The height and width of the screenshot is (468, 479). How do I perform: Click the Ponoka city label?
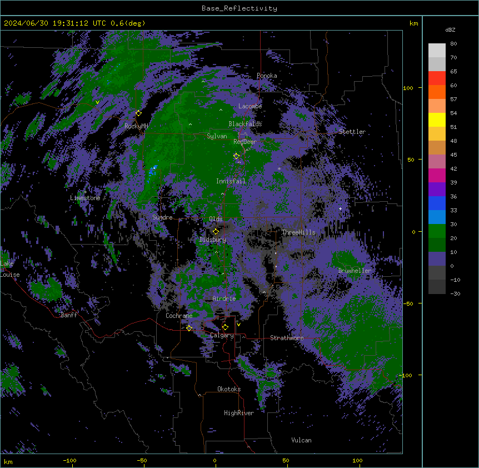(267, 76)
